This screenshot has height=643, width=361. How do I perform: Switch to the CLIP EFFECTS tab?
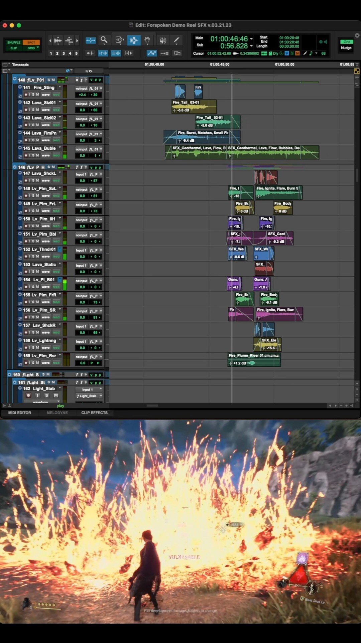click(x=94, y=413)
